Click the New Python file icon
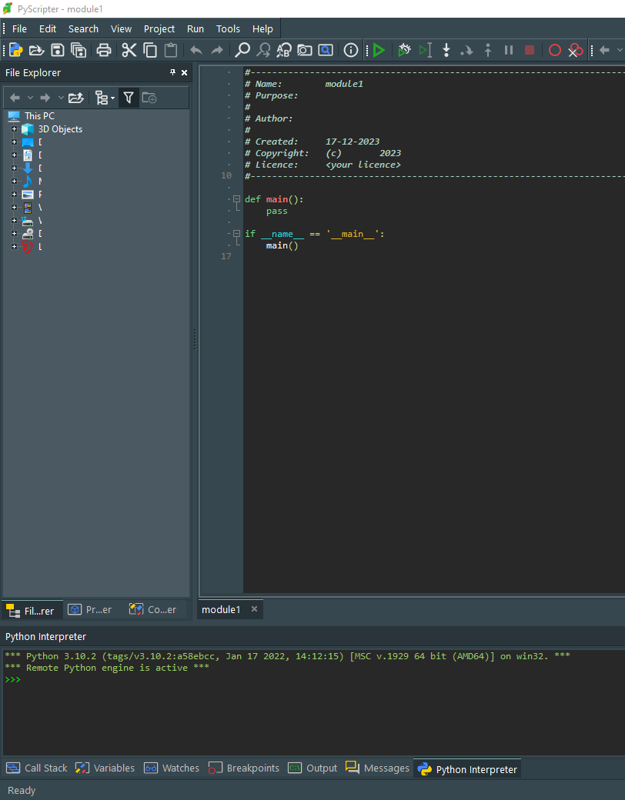 [15, 51]
